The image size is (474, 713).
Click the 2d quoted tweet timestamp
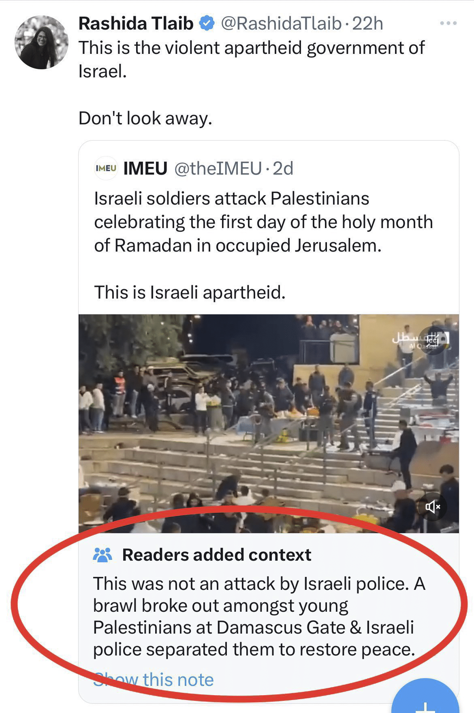(x=283, y=168)
